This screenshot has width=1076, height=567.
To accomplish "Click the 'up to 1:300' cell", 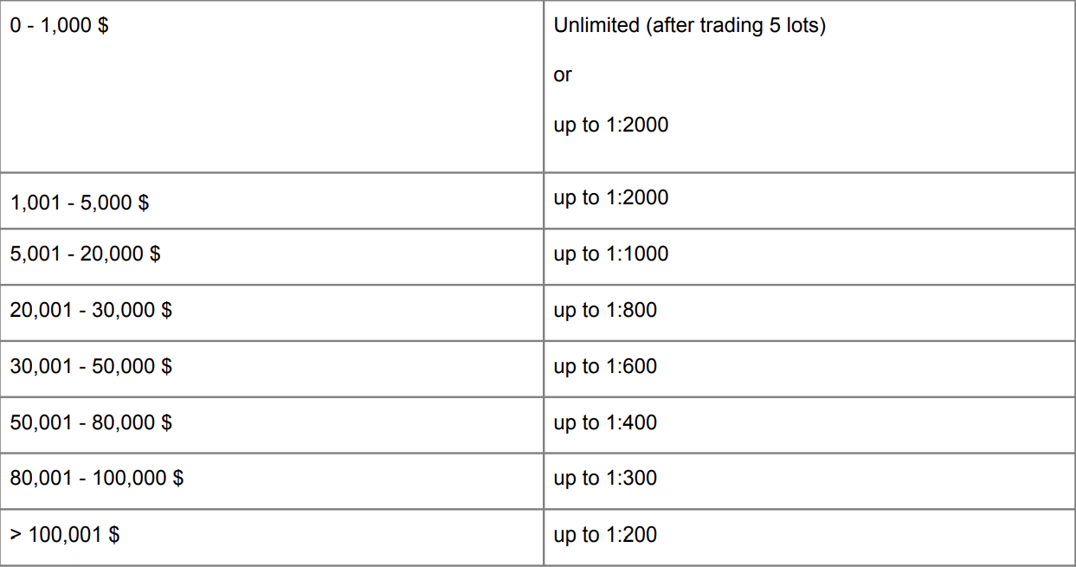I will pos(605,478).
